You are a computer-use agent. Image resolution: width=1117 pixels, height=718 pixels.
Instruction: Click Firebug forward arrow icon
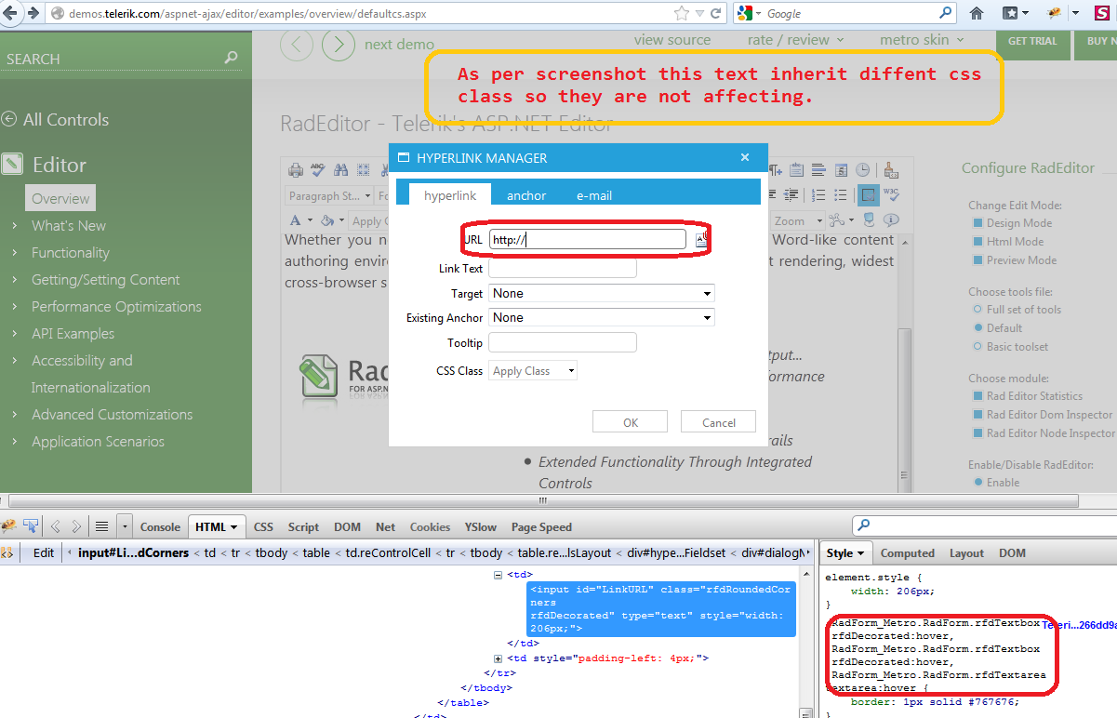click(x=76, y=526)
